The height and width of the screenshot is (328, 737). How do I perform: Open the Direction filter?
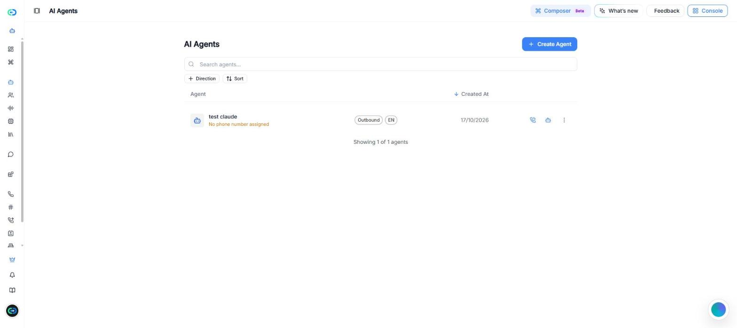[202, 78]
